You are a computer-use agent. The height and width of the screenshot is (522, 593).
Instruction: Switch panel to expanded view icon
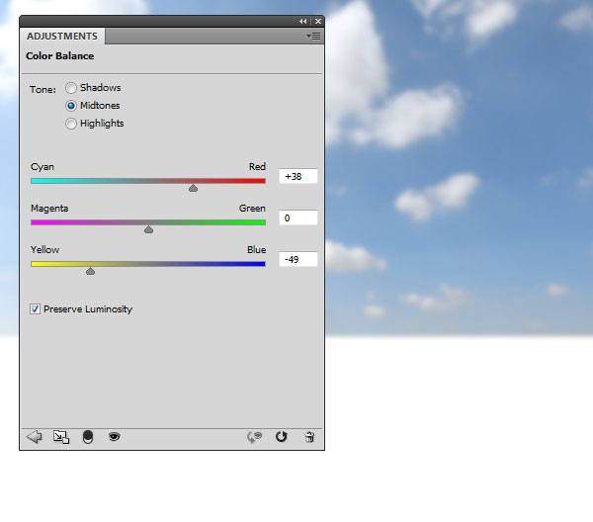point(61,437)
